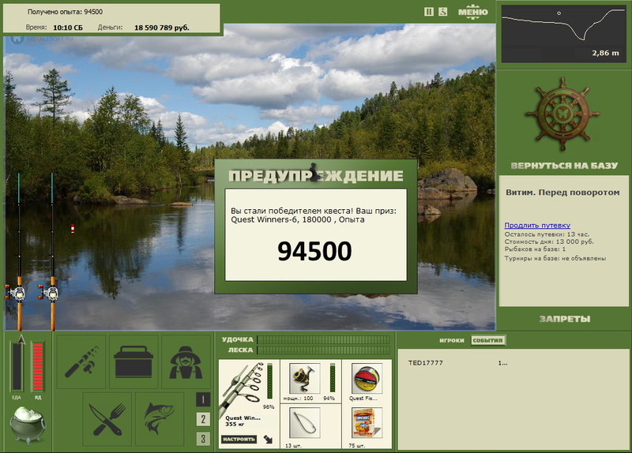Image resolution: width=632 pixels, height=453 pixels.
Task: Click the Турниры на базе: не объявлены line
Action: 555,258
